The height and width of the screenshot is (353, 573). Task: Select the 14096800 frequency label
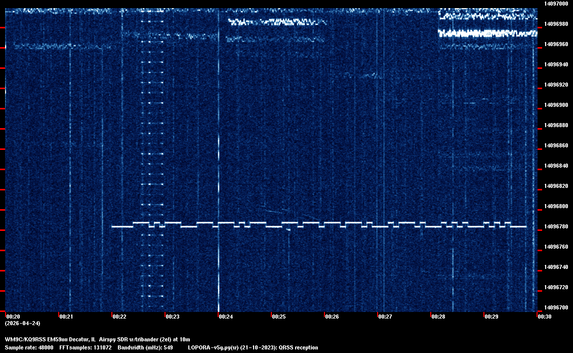click(x=556, y=206)
